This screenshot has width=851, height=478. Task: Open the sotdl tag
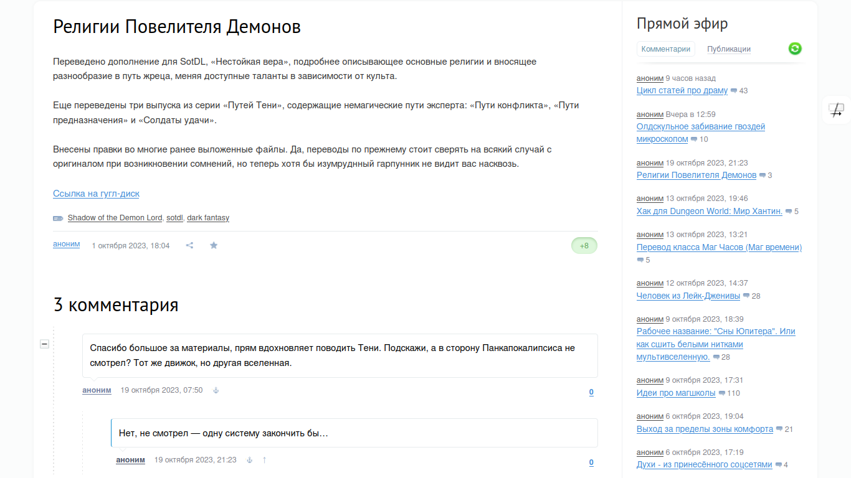(174, 218)
